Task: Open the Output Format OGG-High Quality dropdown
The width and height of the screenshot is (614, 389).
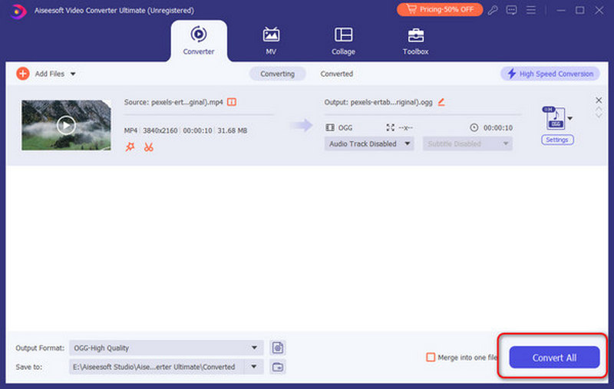Action: 167,348
